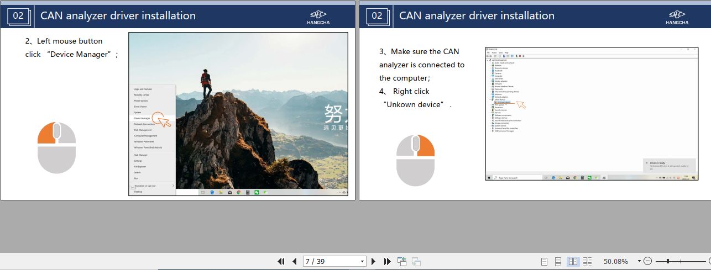
Task: Click the right-button mouse illustration on right slide
Action: point(415,160)
